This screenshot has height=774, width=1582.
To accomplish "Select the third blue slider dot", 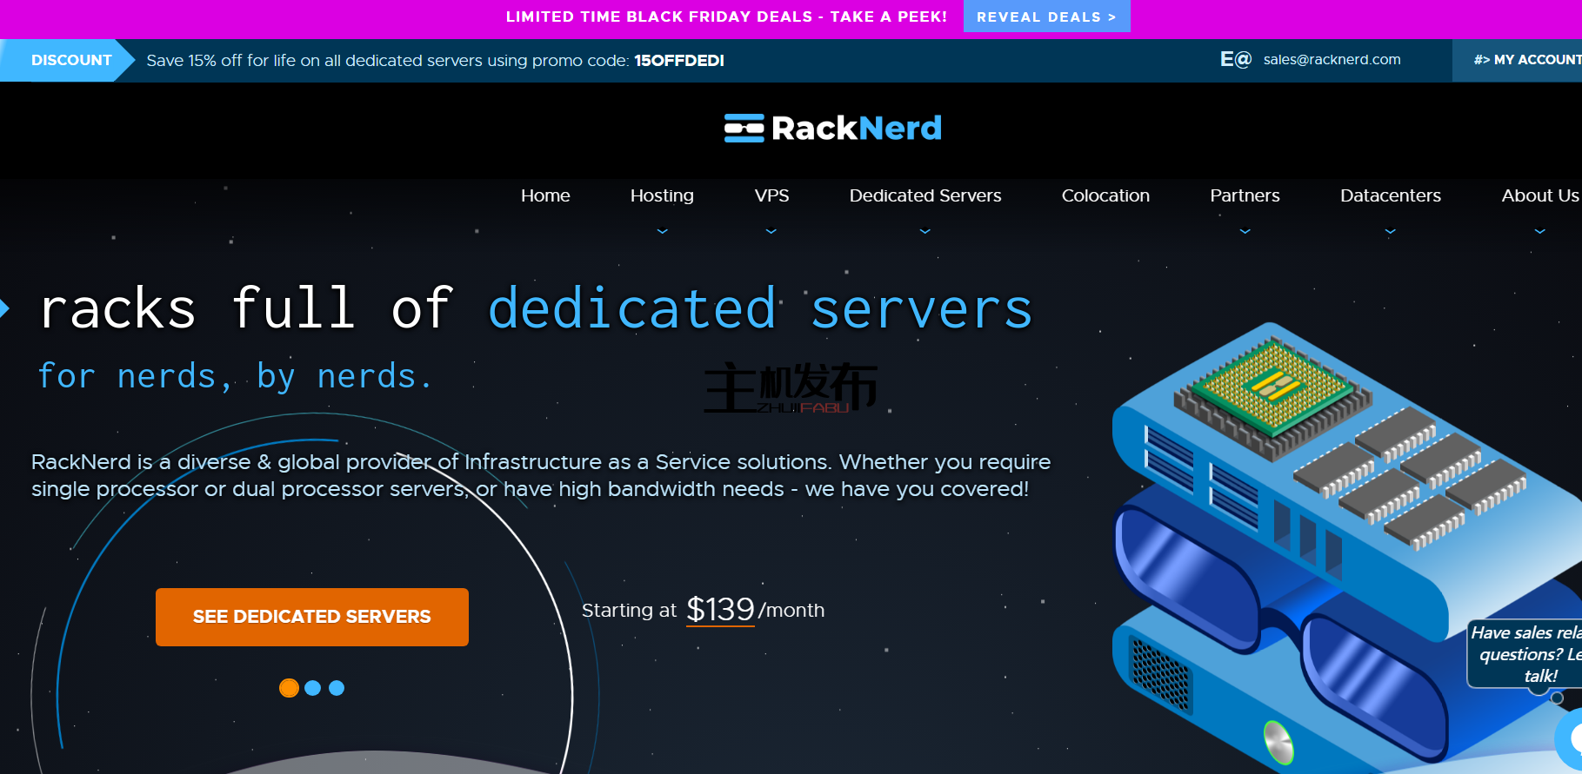I will click(x=337, y=688).
